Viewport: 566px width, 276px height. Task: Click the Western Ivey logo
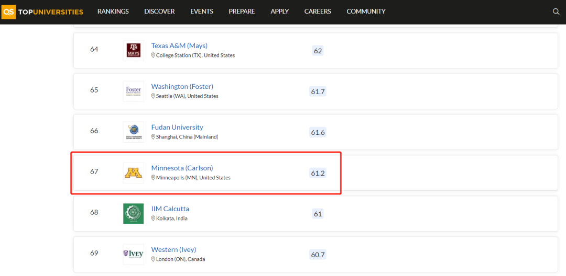tap(133, 254)
